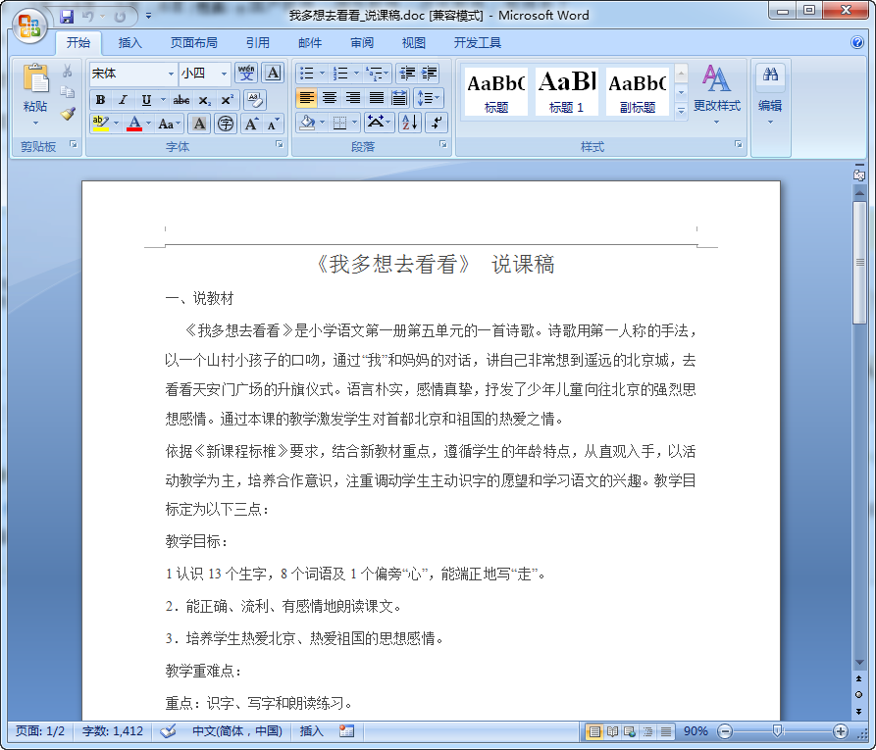Open the line spacing dropdown

[x=428, y=97]
